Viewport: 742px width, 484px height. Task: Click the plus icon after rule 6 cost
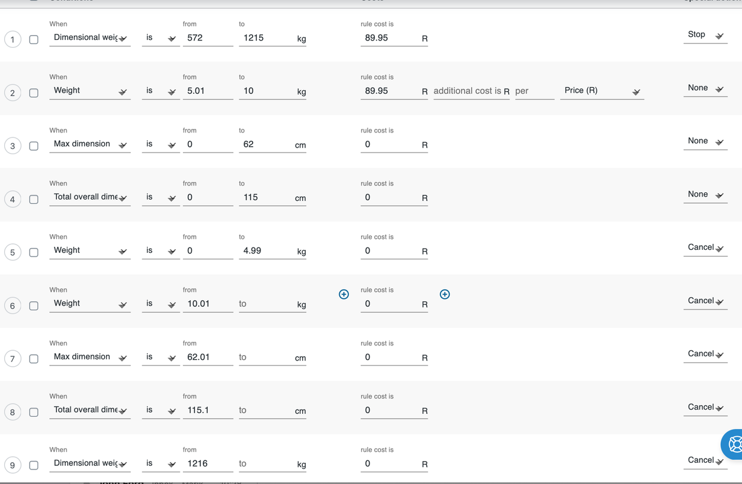(x=445, y=294)
